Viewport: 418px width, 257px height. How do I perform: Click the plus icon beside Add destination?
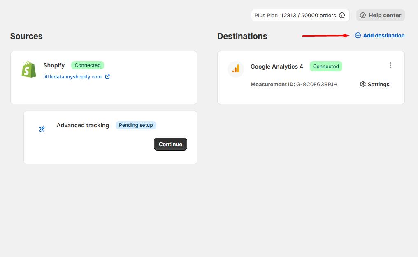tap(358, 36)
